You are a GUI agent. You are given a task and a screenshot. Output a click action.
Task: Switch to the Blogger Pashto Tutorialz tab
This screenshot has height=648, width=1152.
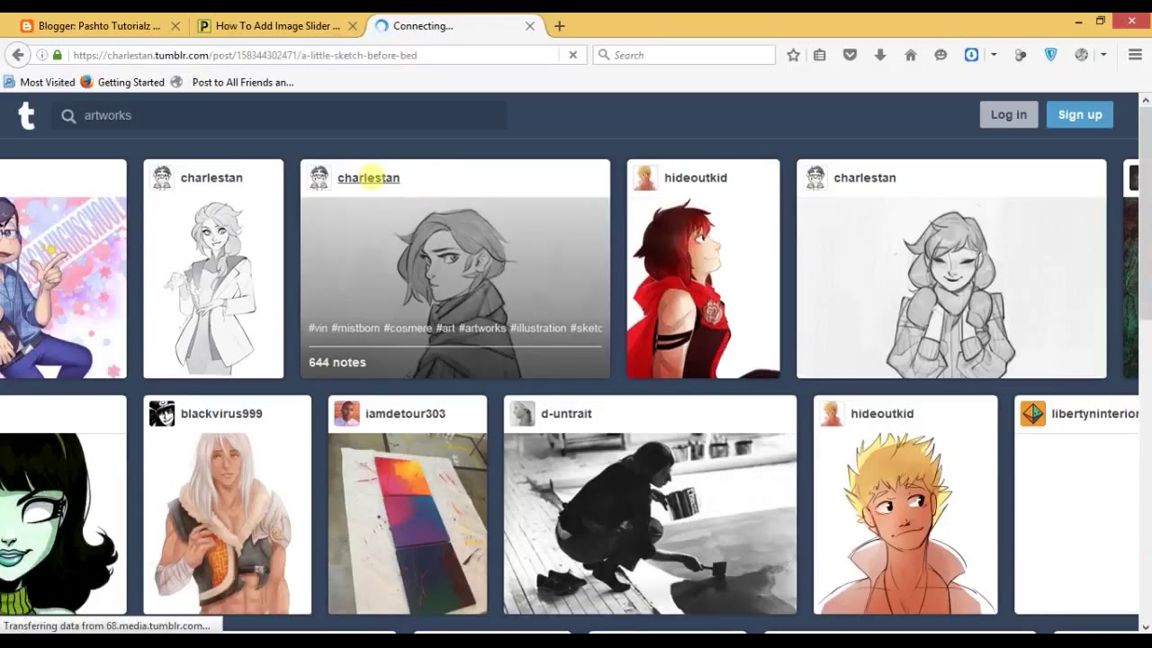99,26
